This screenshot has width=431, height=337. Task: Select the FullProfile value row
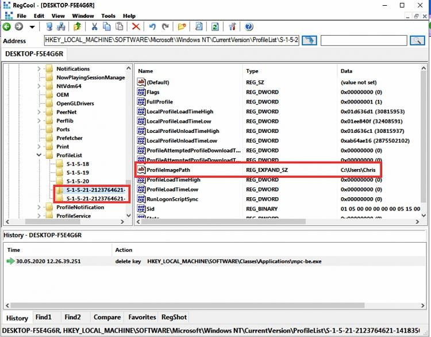pyautogui.click(x=278, y=102)
